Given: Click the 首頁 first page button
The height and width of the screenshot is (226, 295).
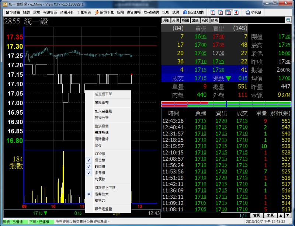Looking at the screenshot, I should pyautogui.click(x=256, y=215).
